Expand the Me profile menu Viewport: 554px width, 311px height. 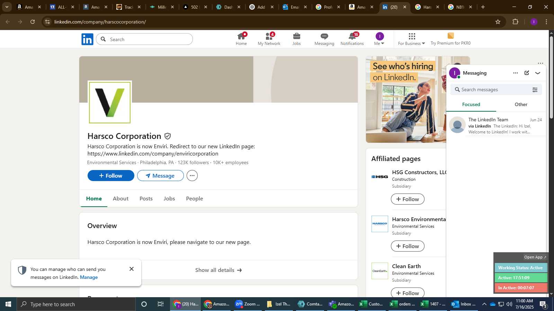(379, 39)
